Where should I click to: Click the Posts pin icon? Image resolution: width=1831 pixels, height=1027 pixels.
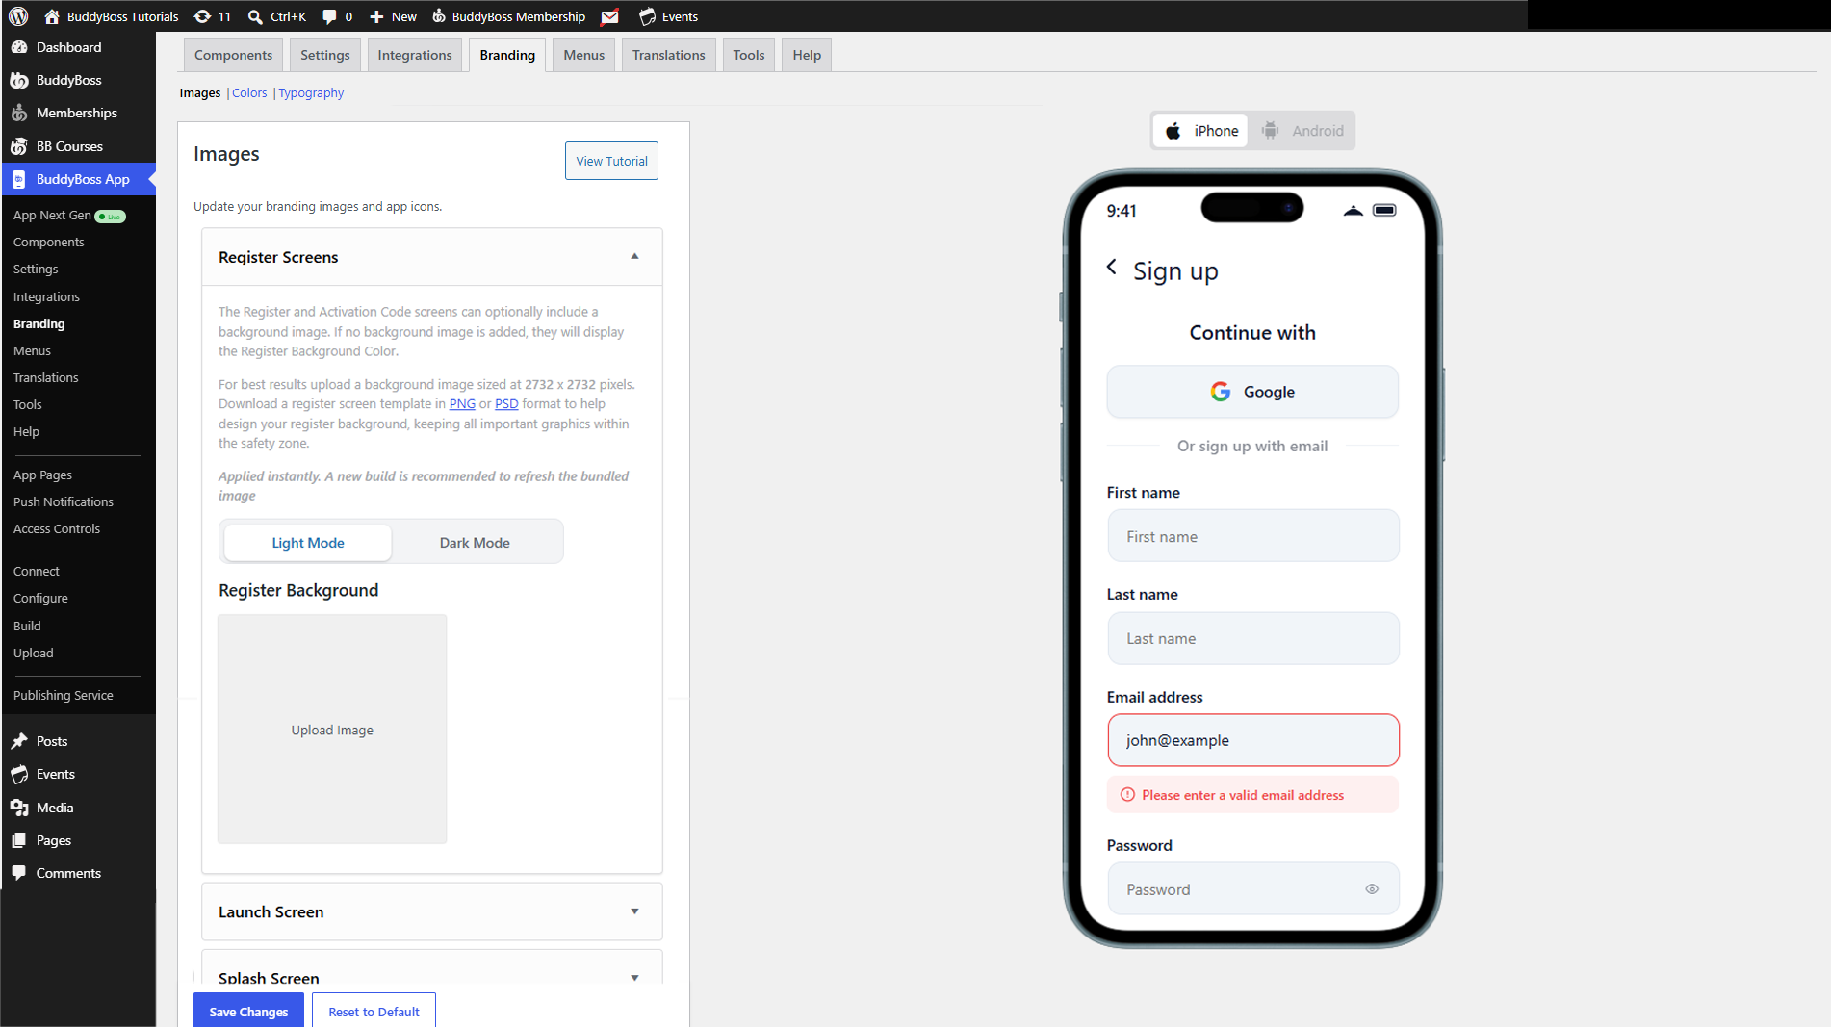pyautogui.click(x=19, y=741)
